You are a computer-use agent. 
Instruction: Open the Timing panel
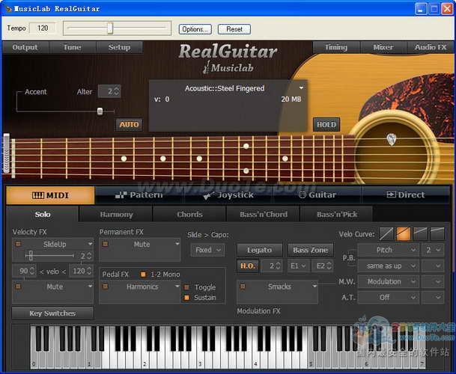(x=336, y=47)
